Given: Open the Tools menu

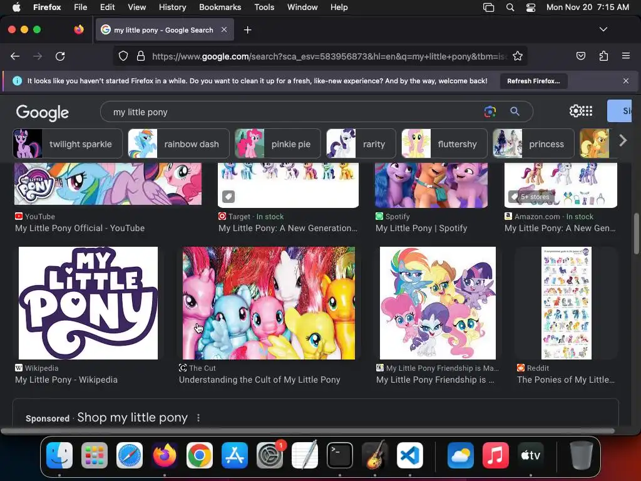Looking at the screenshot, I should click(x=264, y=7).
